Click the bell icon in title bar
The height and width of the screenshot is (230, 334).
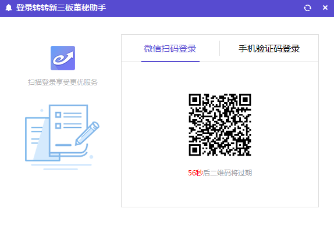[x=9, y=8]
